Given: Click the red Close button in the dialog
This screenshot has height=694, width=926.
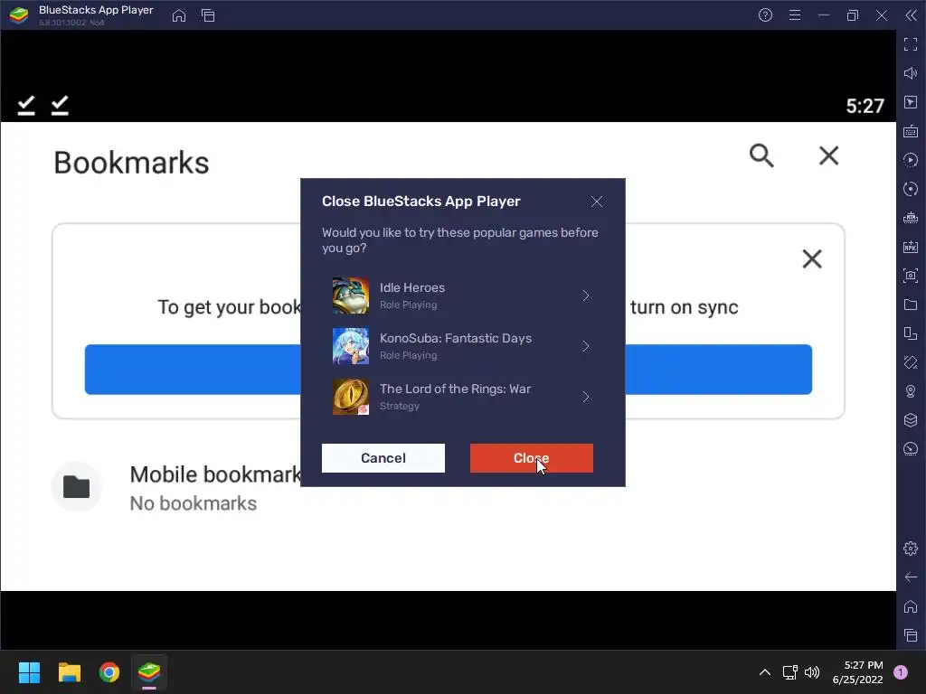Looking at the screenshot, I should [x=532, y=458].
